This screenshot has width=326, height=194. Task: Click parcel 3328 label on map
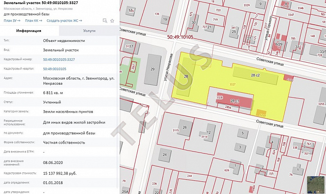[x=219, y=97]
